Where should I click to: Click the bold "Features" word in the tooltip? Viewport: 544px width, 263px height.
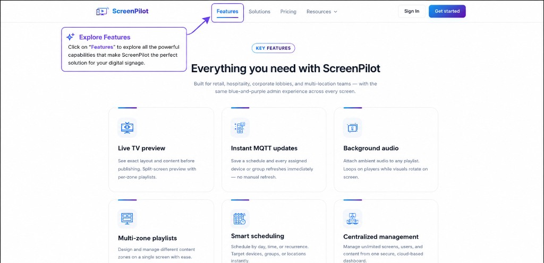pos(102,47)
